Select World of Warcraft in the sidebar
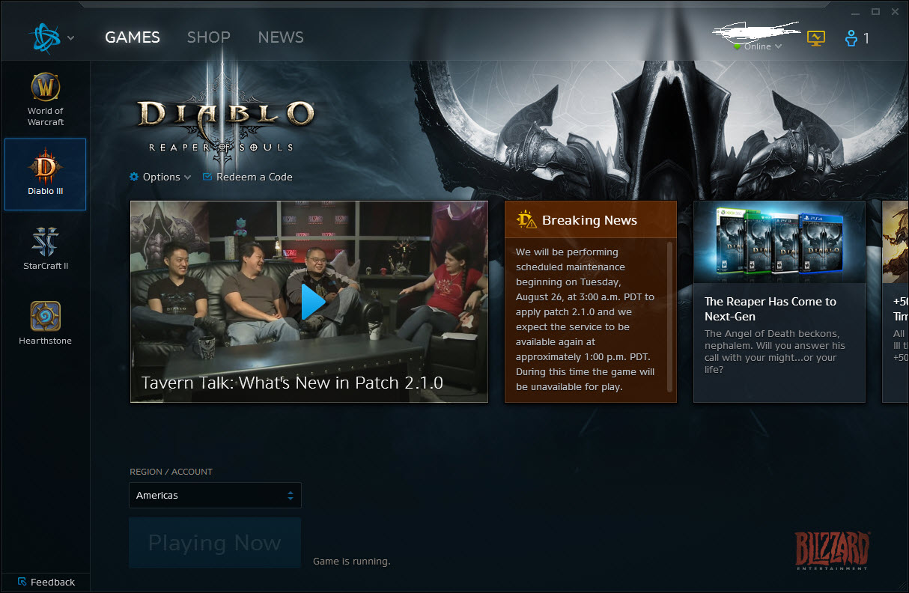Screen dimensions: 909x593 46,100
